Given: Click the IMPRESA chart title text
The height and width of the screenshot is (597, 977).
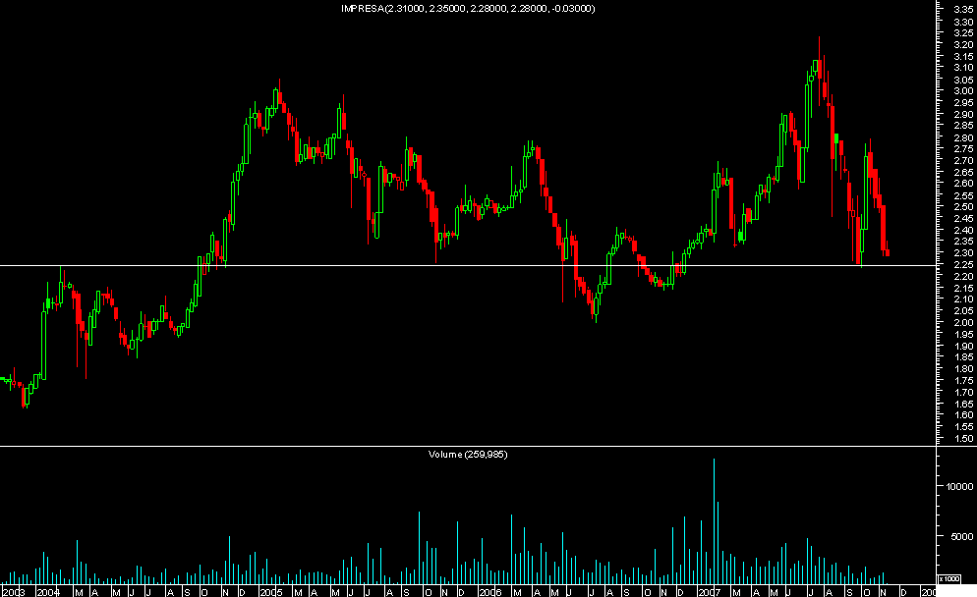Looking at the screenshot, I should (x=468, y=9).
